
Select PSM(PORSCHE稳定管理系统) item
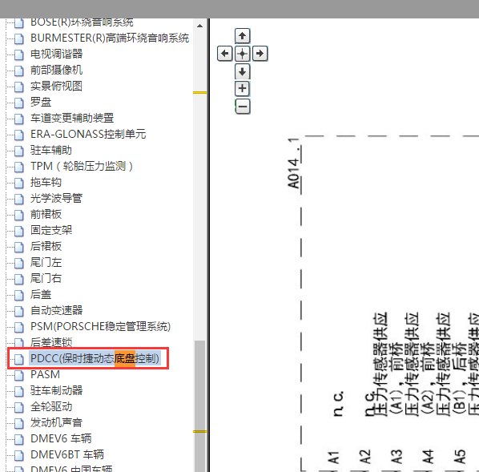click(100, 326)
